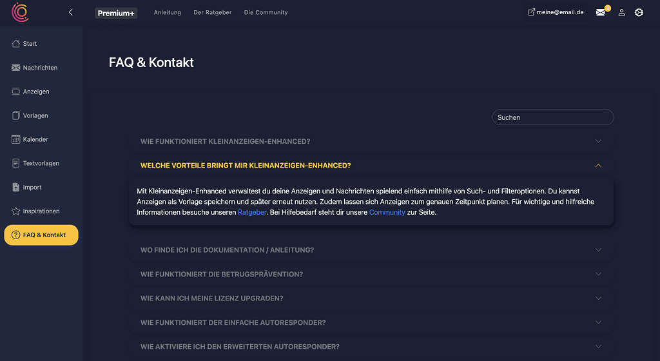Expand 'Wie funktioniert die Betrugsprävention?' entry
This screenshot has width=660, height=361.
(x=371, y=275)
